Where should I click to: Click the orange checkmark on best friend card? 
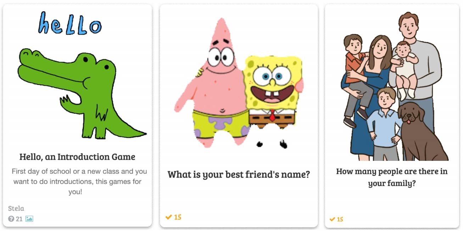point(169,217)
